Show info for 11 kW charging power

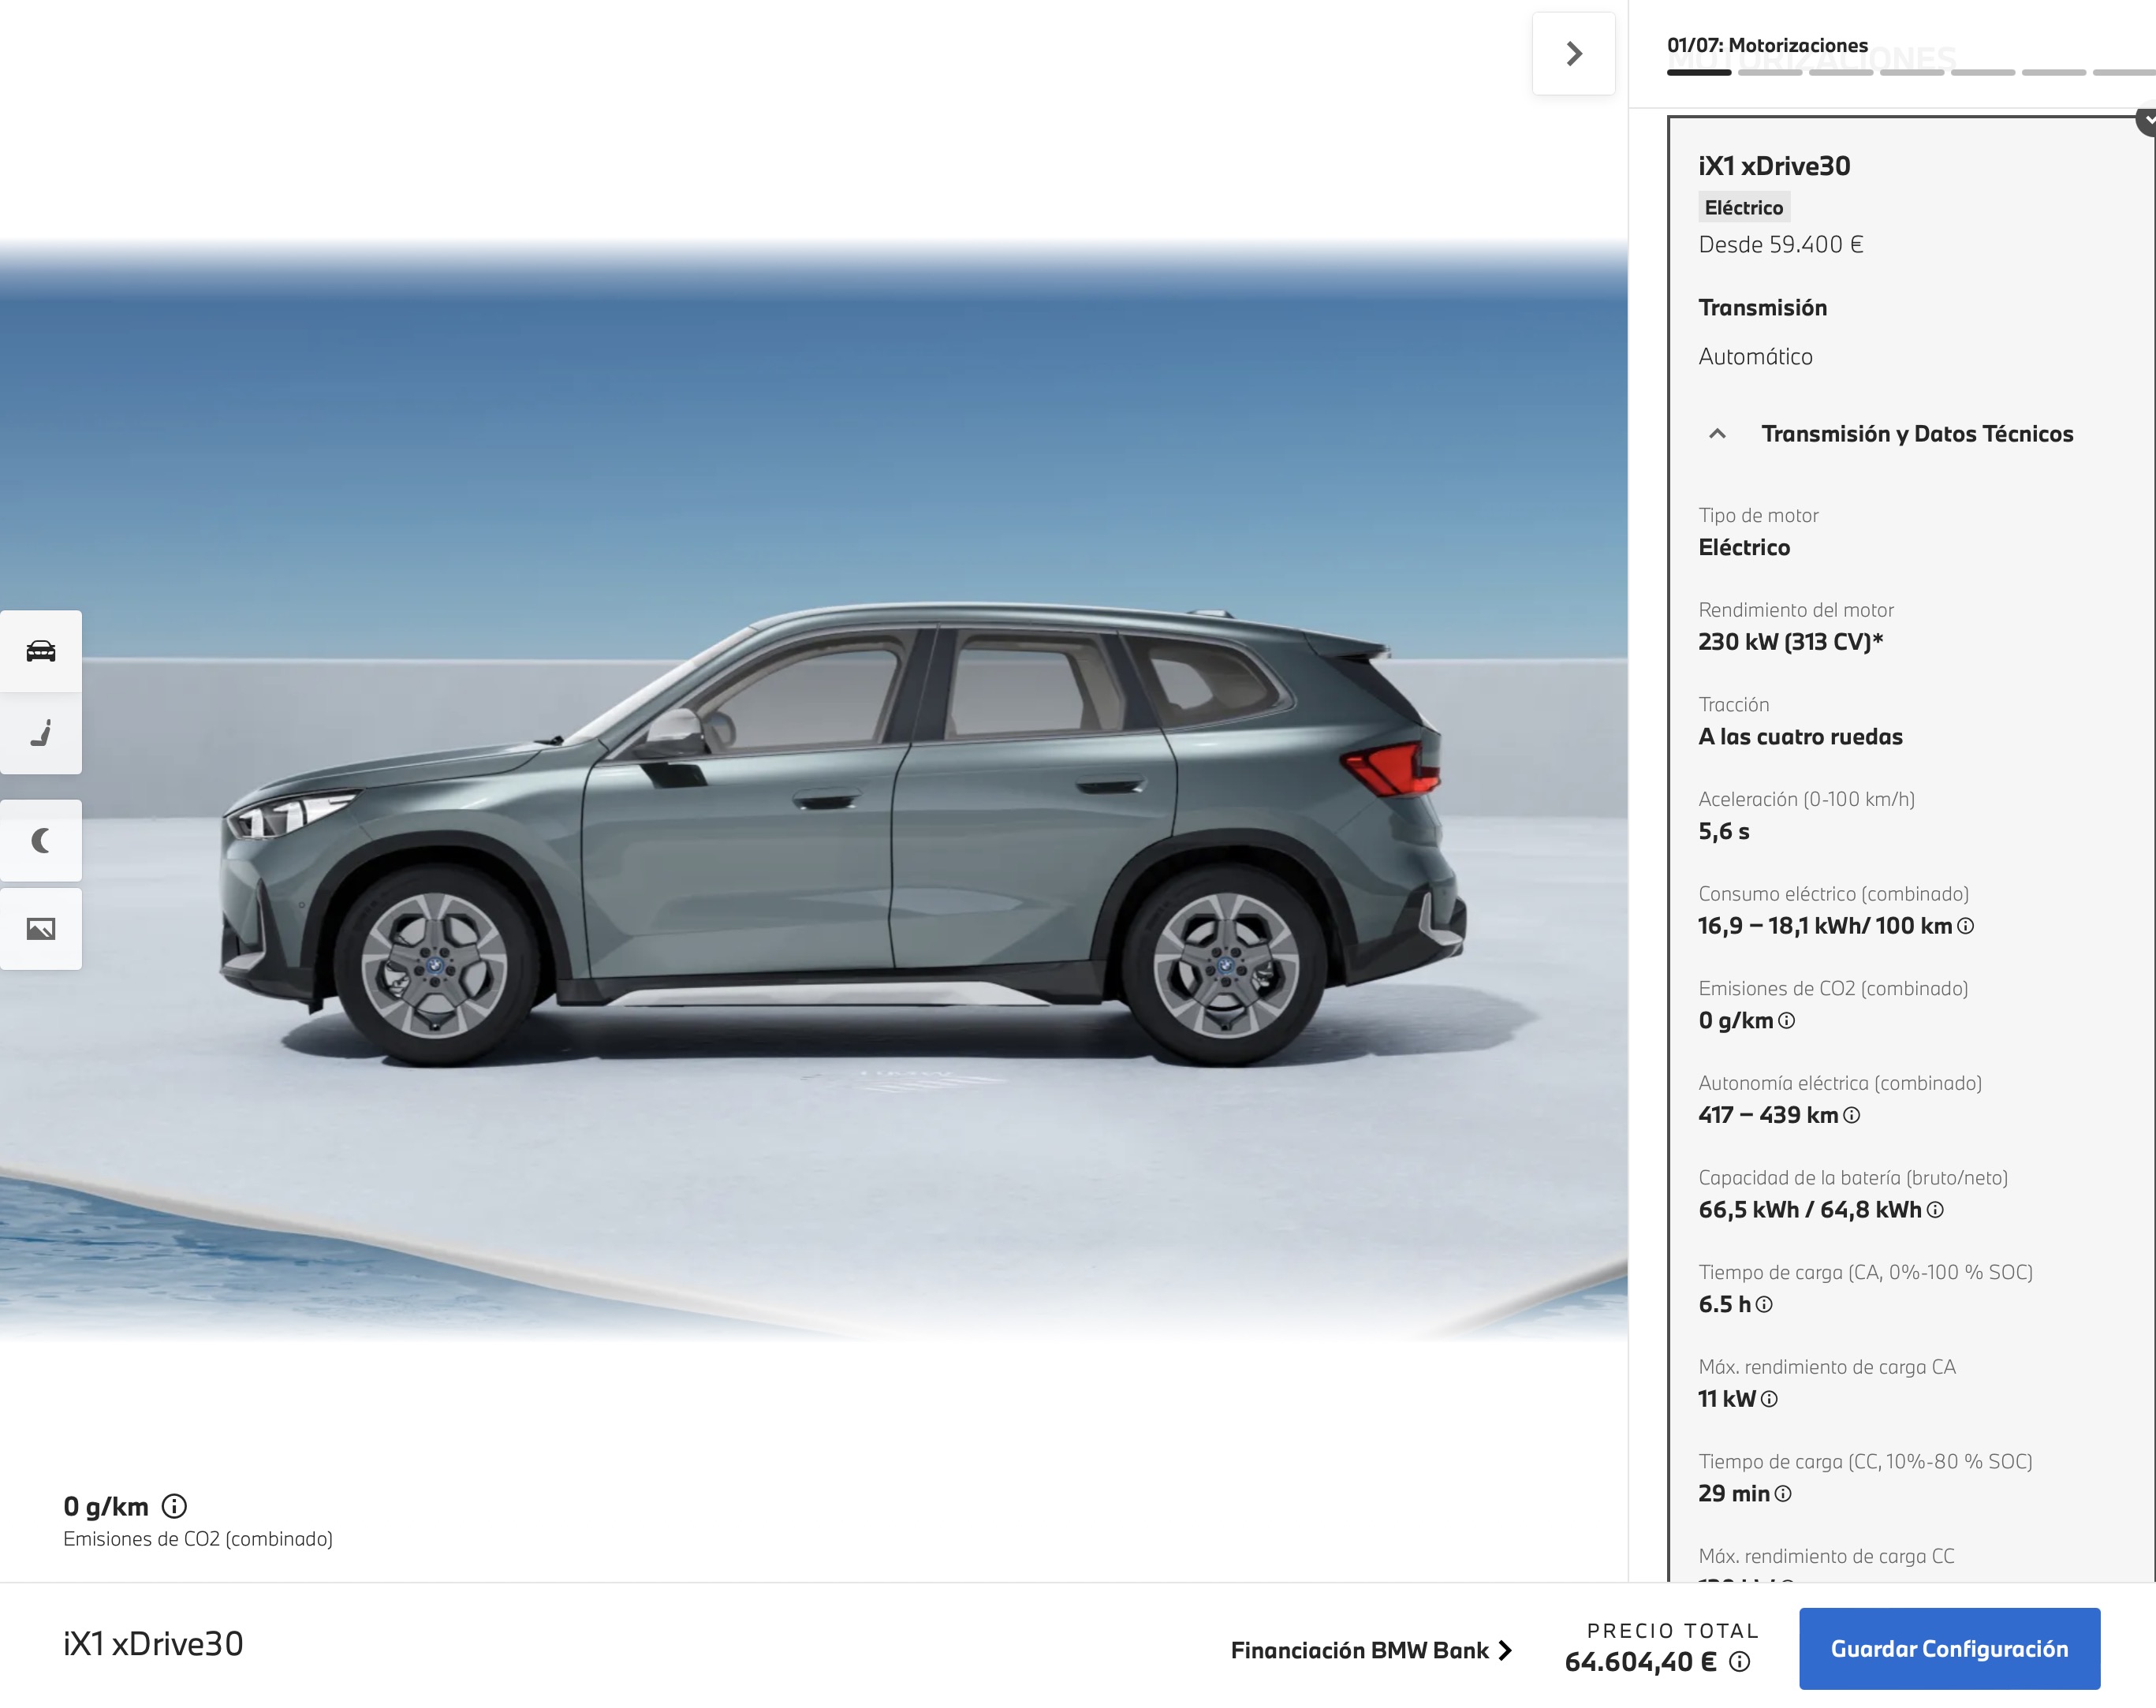tap(1769, 1399)
